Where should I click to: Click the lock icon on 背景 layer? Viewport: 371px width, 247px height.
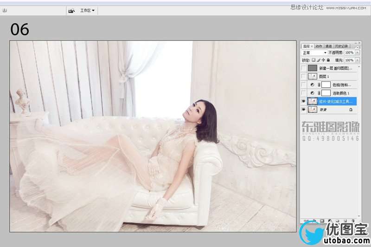point(351,110)
